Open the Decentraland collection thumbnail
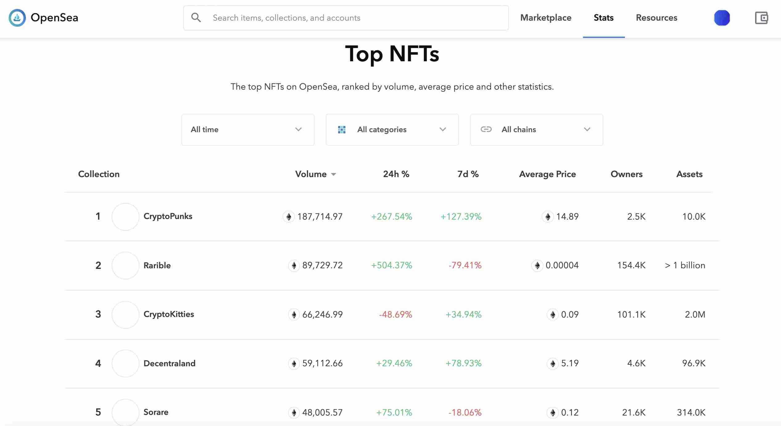Viewport: 781px width, 426px height. pyautogui.click(x=125, y=363)
